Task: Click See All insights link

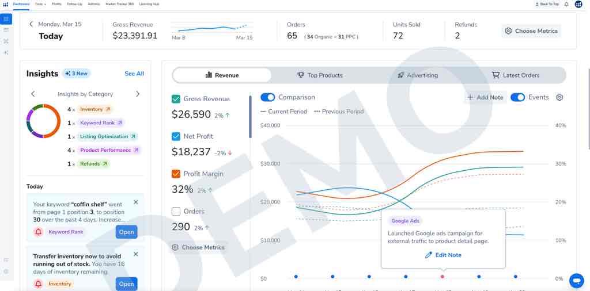Action: click(134, 74)
